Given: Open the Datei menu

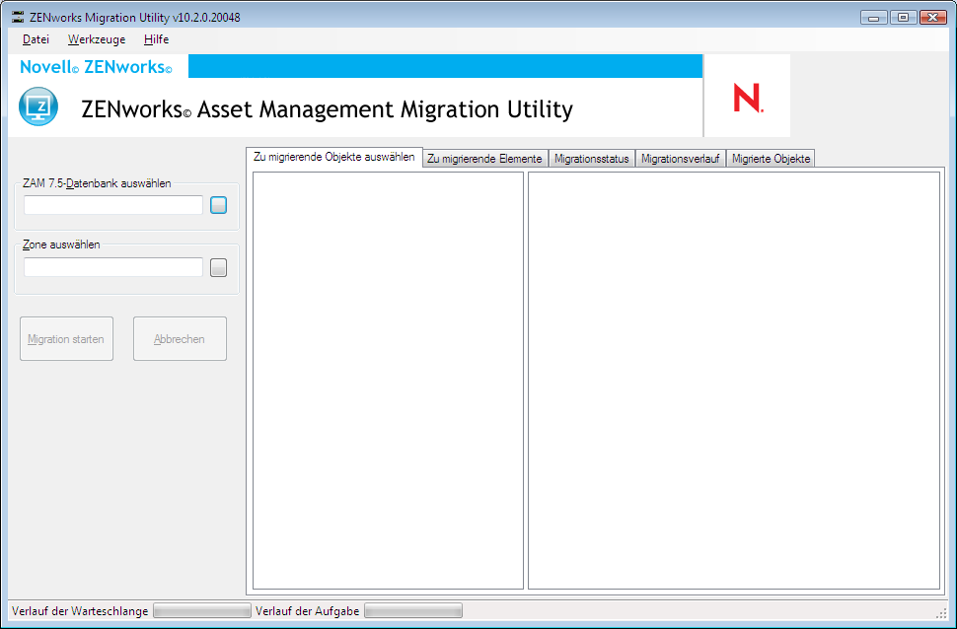Looking at the screenshot, I should click(36, 39).
